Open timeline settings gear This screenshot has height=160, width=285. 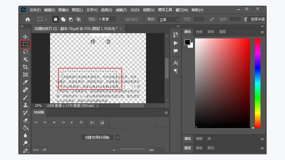coord(81,122)
